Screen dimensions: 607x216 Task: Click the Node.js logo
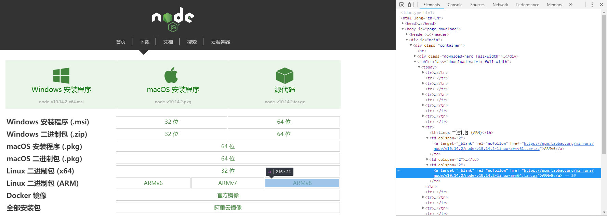(x=173, y=19)
